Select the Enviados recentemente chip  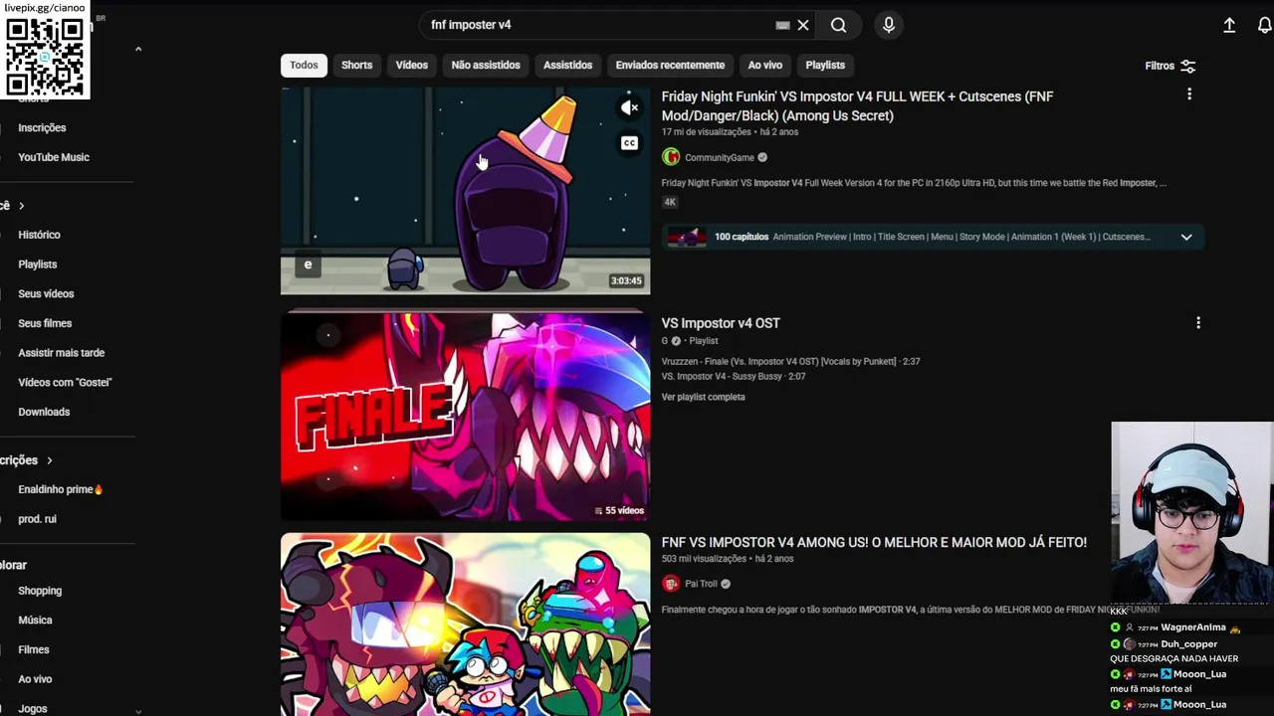[670, 65]
